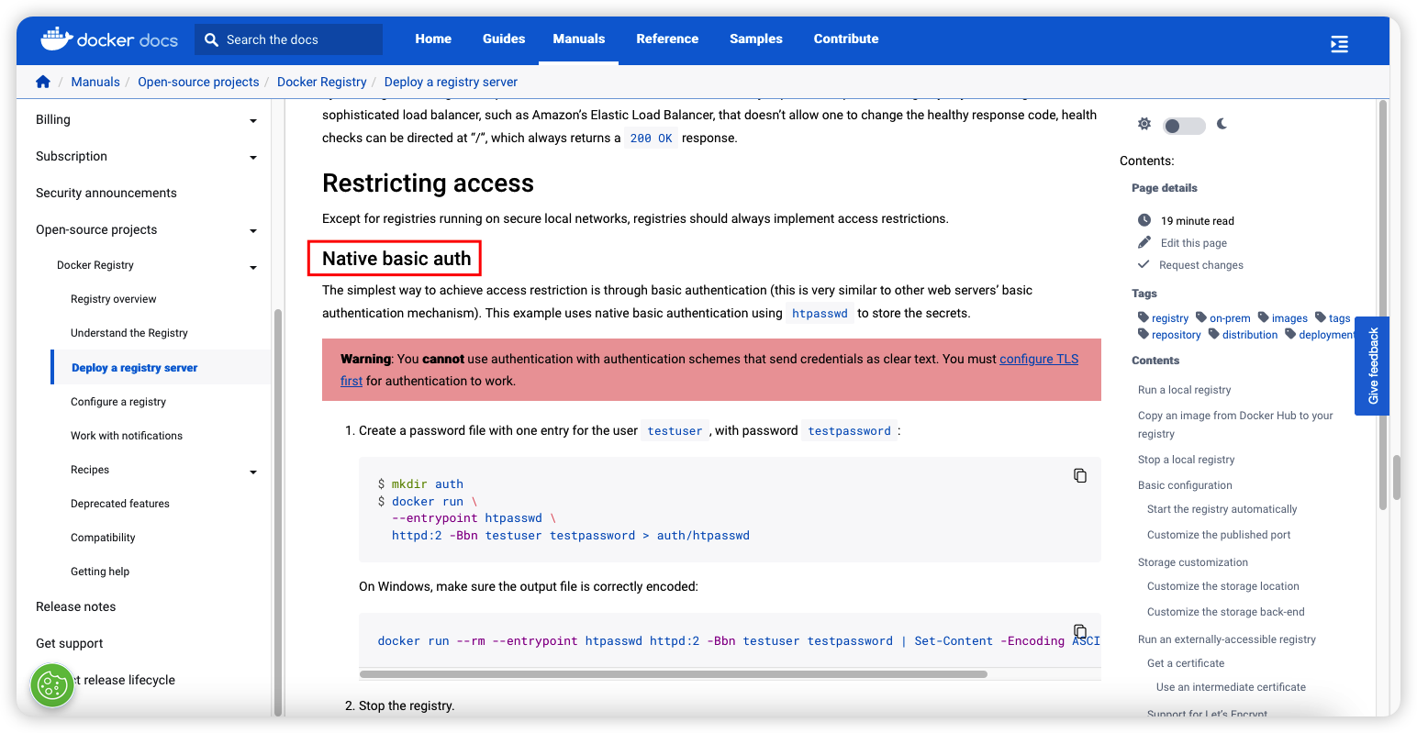This screenshot has width=1417, height=733.
Task: Collapse the right sidebar with the indent icon
Action: click(1339, 43)
